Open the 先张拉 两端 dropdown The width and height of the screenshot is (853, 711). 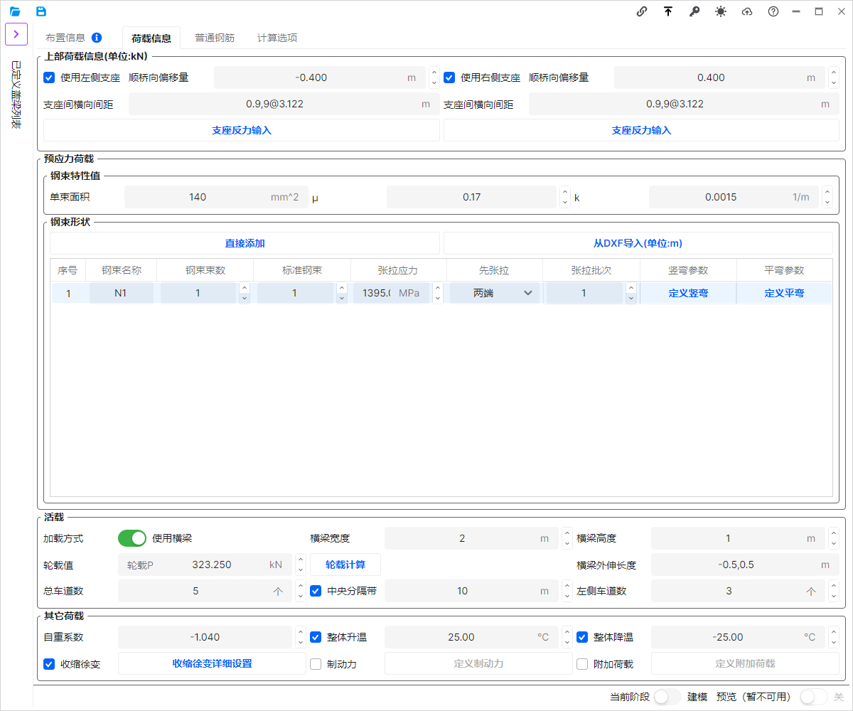tap(495, 293)
